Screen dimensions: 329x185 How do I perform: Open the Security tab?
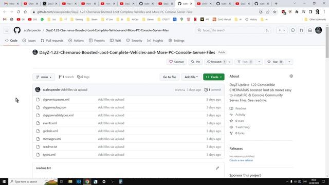pyautogui.click(x=134, y=41)
